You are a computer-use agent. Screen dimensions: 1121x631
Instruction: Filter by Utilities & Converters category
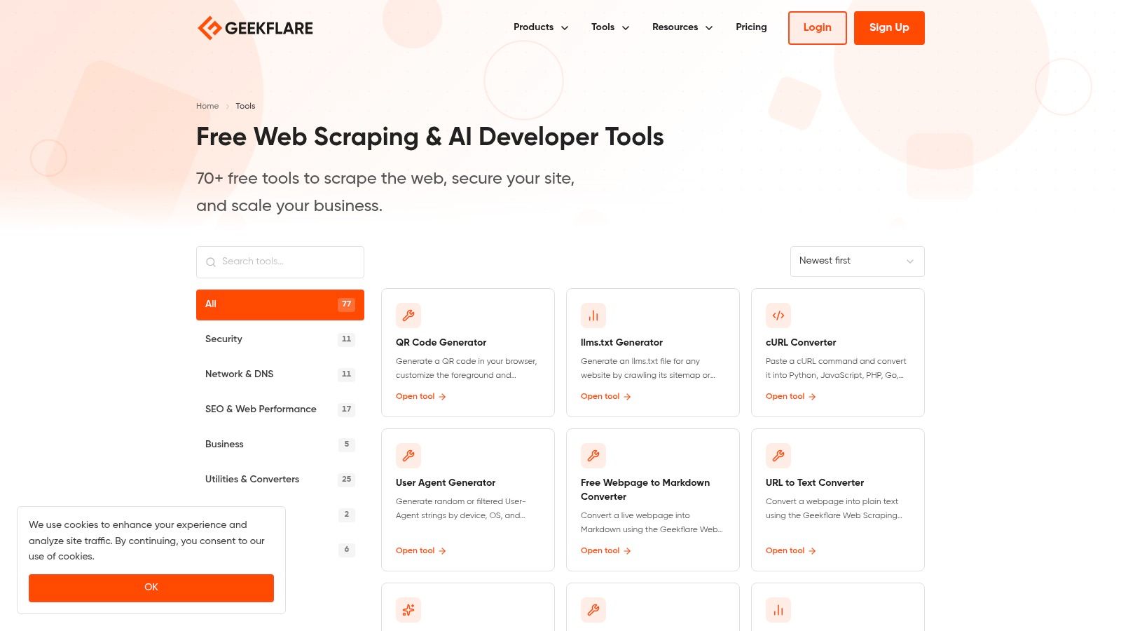click(x=280, y=480)
